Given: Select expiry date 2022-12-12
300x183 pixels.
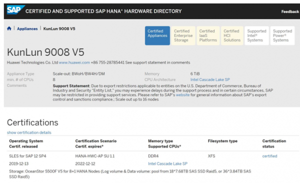Looking at the screenshot, I should pos(85,163).
